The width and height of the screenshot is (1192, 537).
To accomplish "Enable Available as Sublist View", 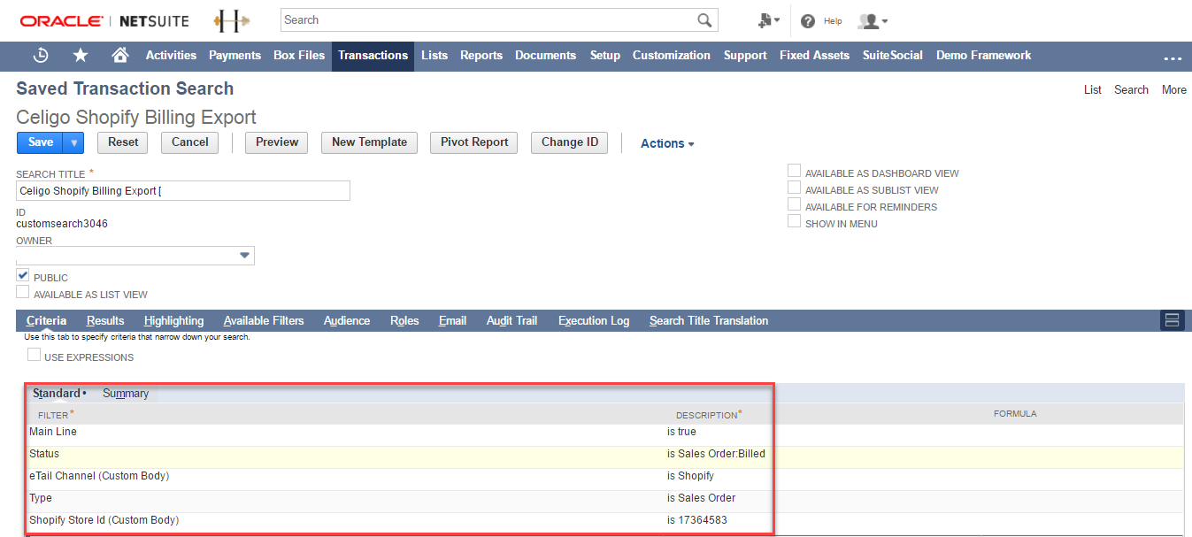I will click(x=795, y=188).
